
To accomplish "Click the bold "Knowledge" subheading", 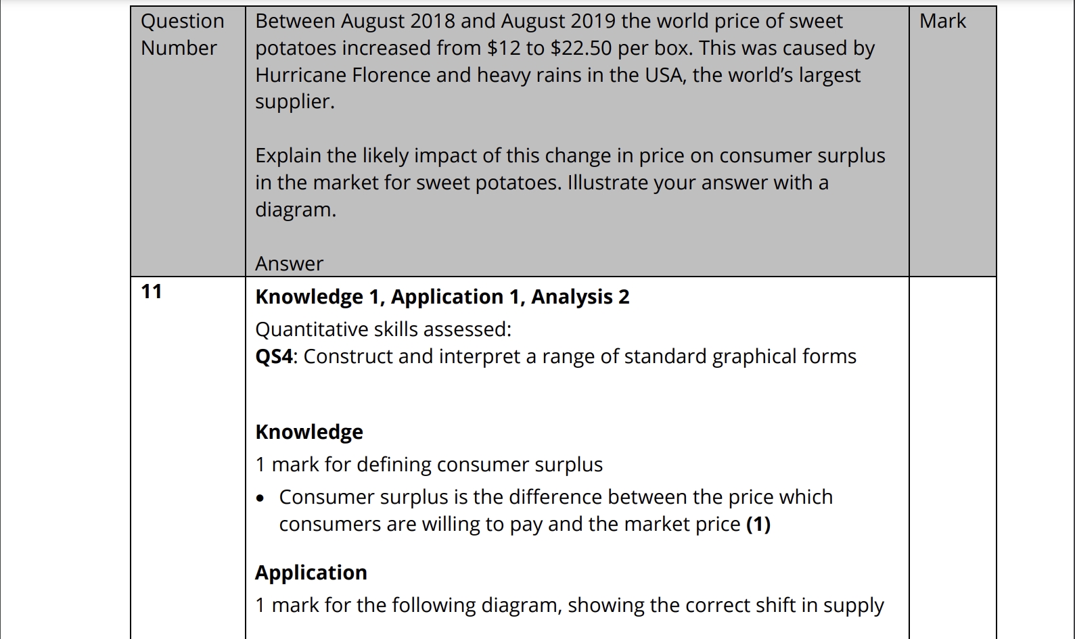I will click(x=309, y=432).
